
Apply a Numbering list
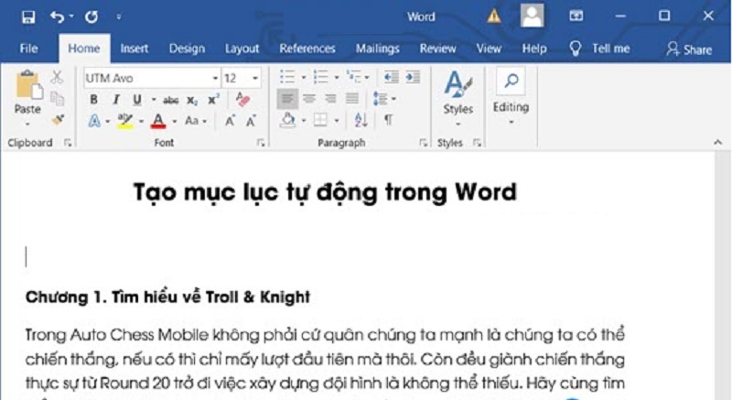[x=320, y=77]
